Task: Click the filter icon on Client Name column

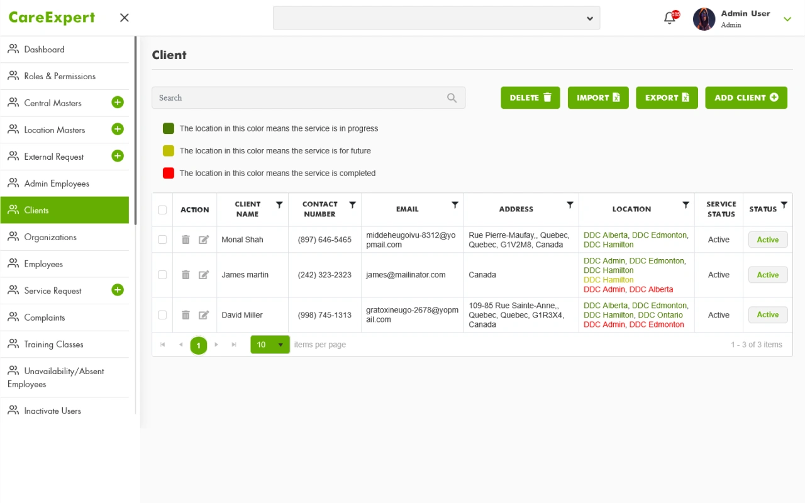Action: [x=279, y=205]
